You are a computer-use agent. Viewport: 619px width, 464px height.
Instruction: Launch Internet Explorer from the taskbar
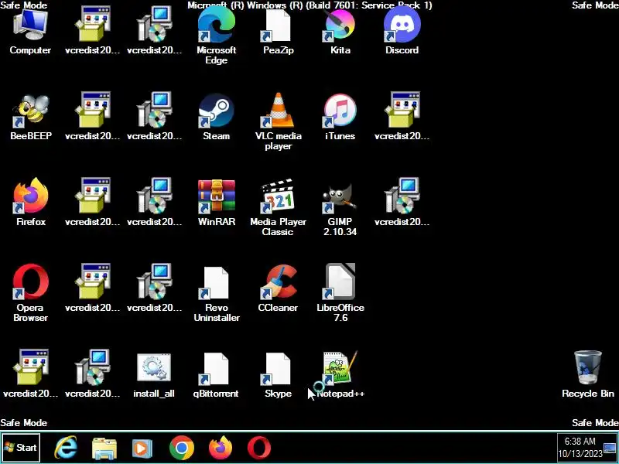coord(66,448)
